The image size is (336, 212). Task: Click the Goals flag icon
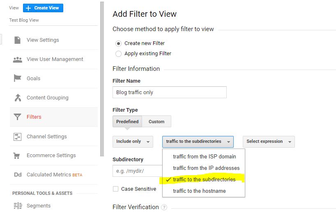pos(17,78)
